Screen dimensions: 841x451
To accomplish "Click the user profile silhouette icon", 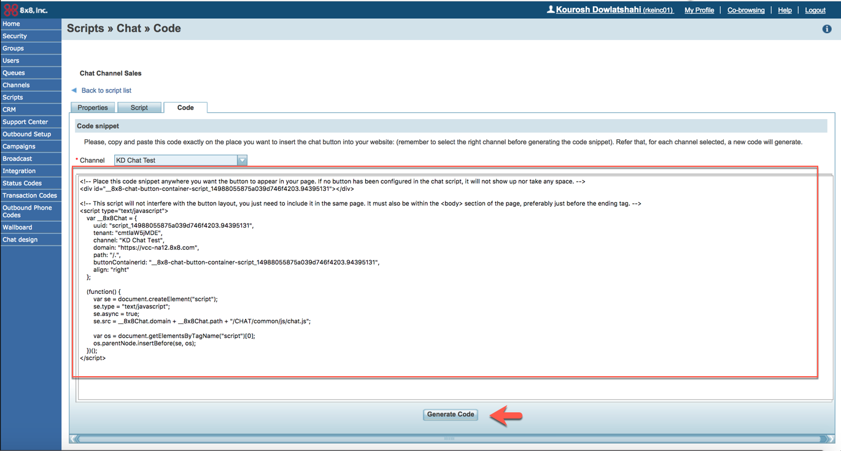I will pyautogui.click(x=551, y=10).
